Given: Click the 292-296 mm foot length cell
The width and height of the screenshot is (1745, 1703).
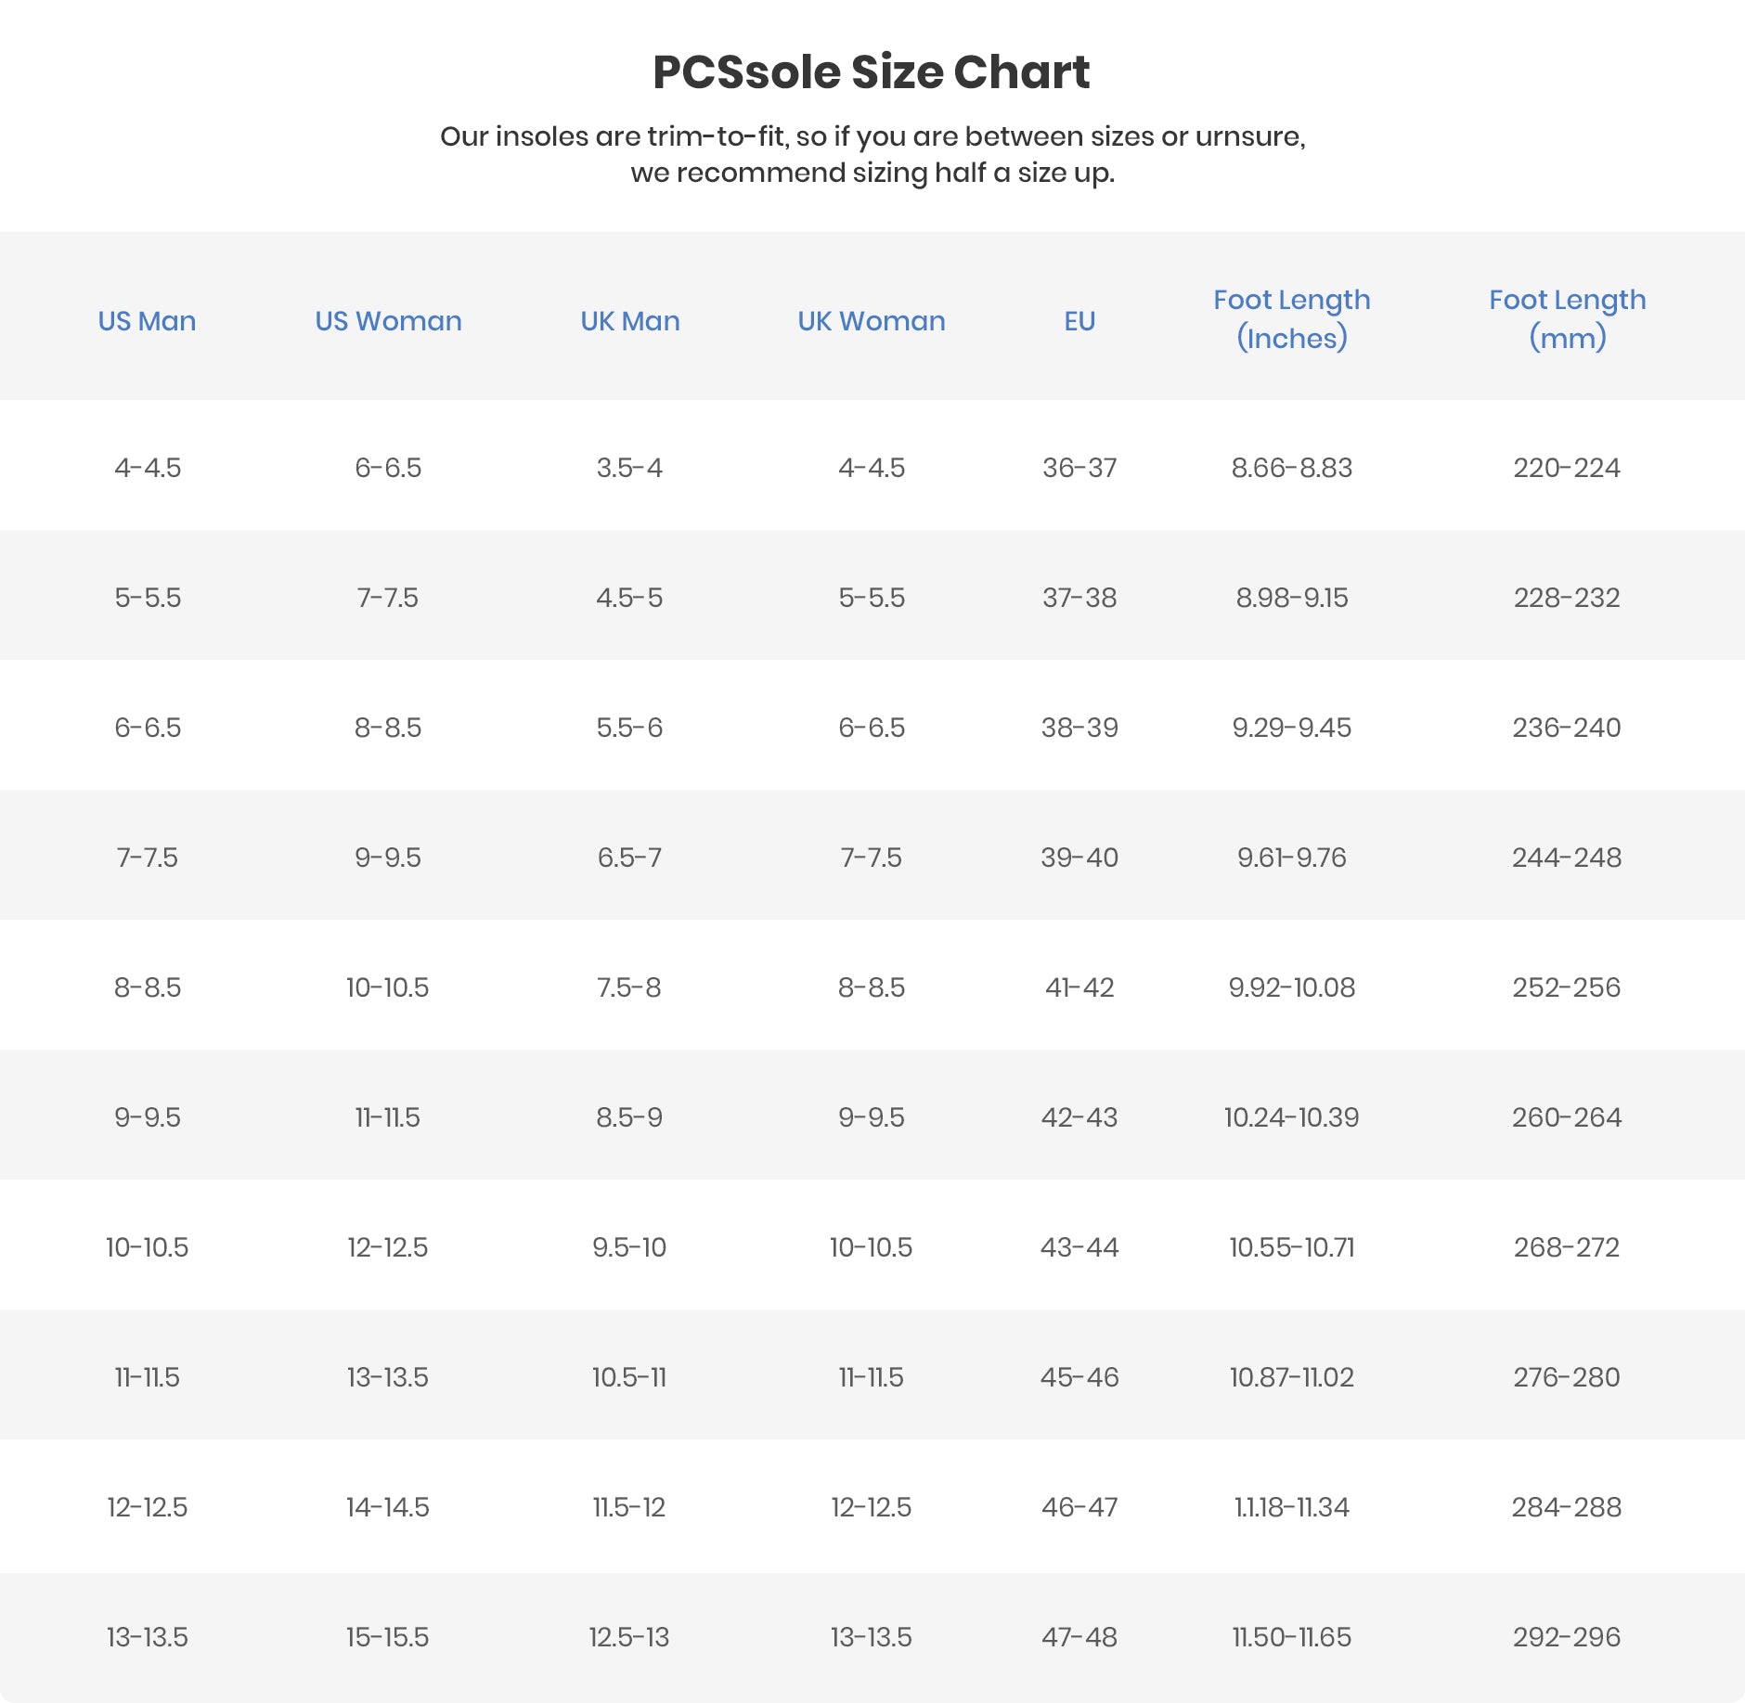Looking at the screenshot, I should (1567, 1637).
